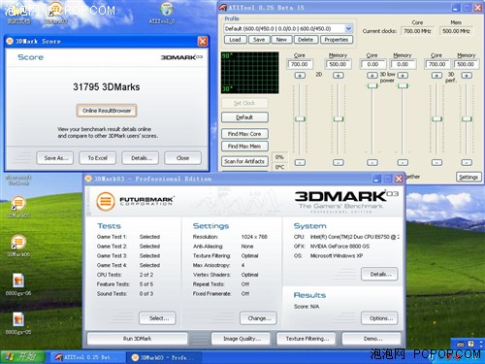
Task: Open Image Quality tool
Action: 241,339
